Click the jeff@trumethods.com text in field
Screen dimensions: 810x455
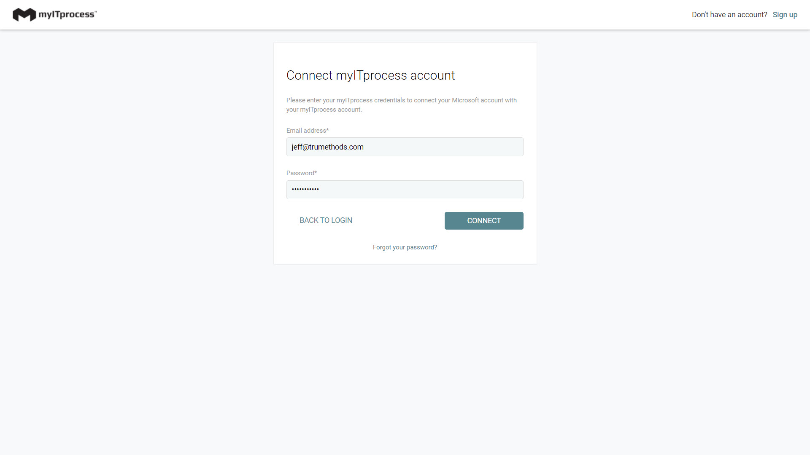click(x=327, y=147)
